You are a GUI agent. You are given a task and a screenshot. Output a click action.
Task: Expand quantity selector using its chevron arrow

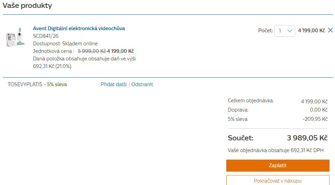pos(290,31)
